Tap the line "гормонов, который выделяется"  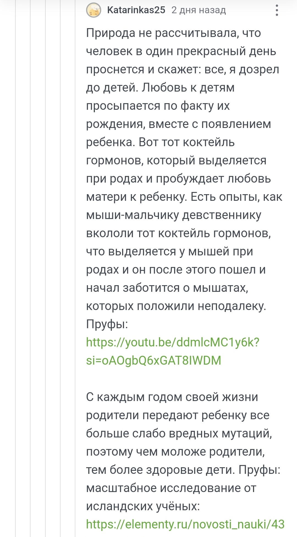[176, 161]
